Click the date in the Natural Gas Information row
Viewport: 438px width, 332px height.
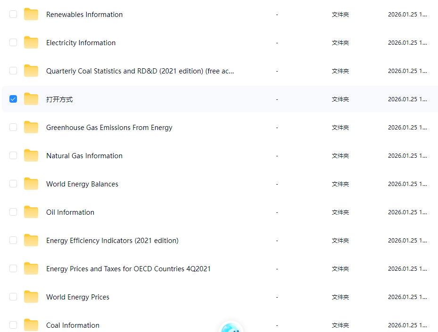(407, 156)
